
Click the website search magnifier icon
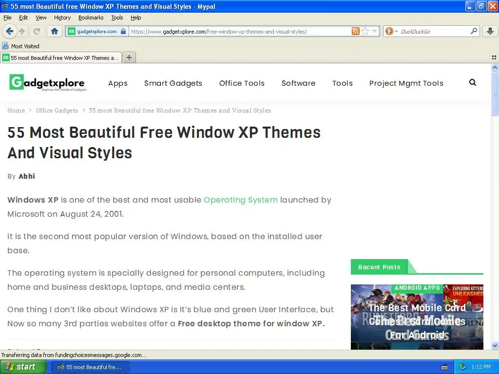coord(473,83)
